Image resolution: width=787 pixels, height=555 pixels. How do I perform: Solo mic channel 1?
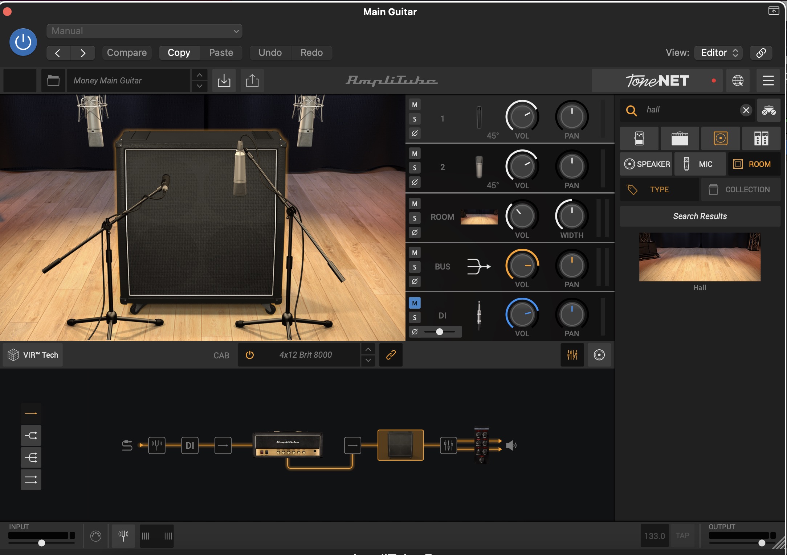pyautogui.click(x=415, y=119)
